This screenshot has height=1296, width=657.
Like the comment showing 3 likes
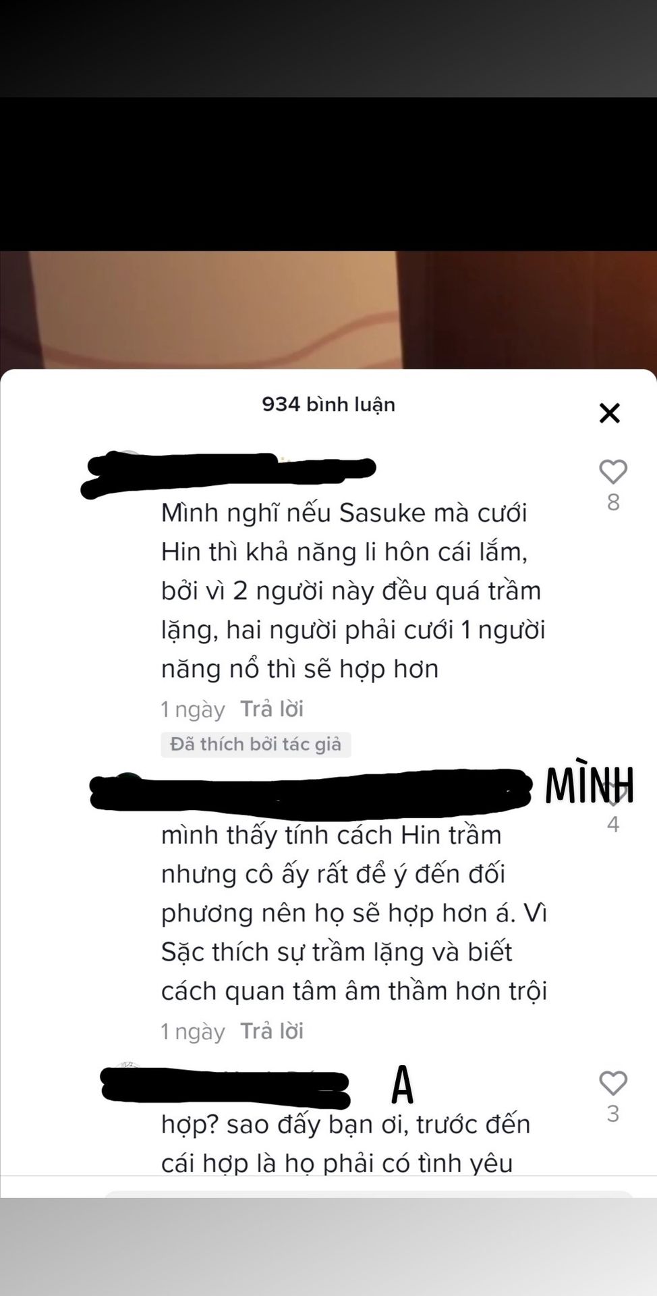coord(613,1083)
